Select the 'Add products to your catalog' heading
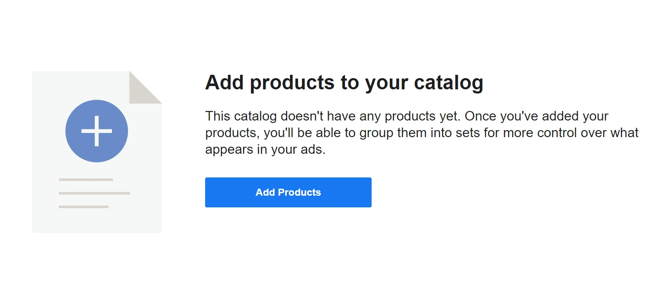The width and height of the screenshot is (650, 283). click(344, 83)
